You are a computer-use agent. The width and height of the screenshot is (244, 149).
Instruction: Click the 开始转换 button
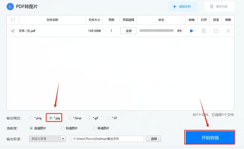(x=210, y=138)
